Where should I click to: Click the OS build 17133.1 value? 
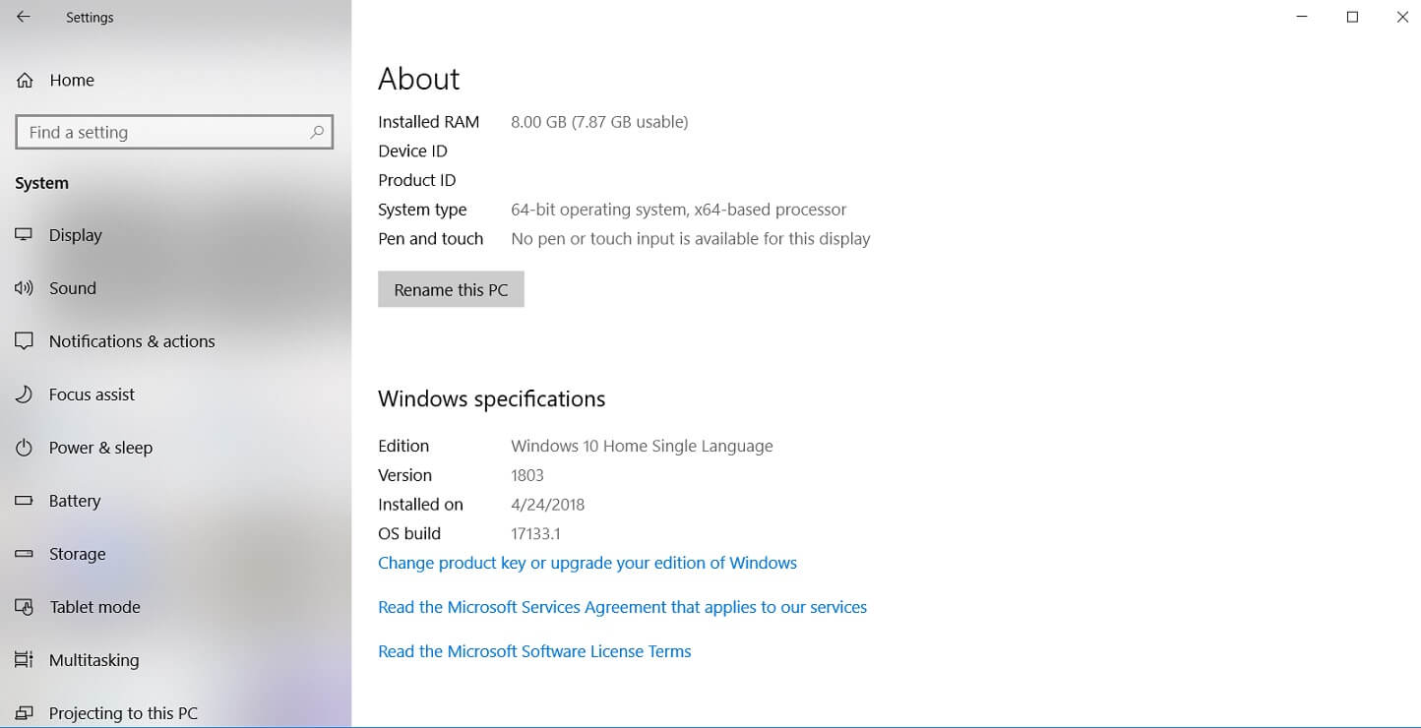(535, 534)
